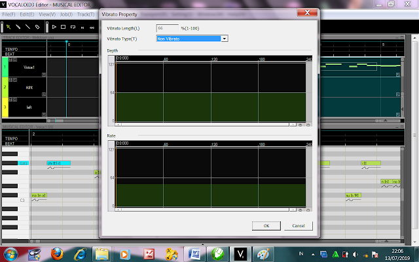
Task: Click the Vibrato Length input field
Action: click(x=168, y=28)
